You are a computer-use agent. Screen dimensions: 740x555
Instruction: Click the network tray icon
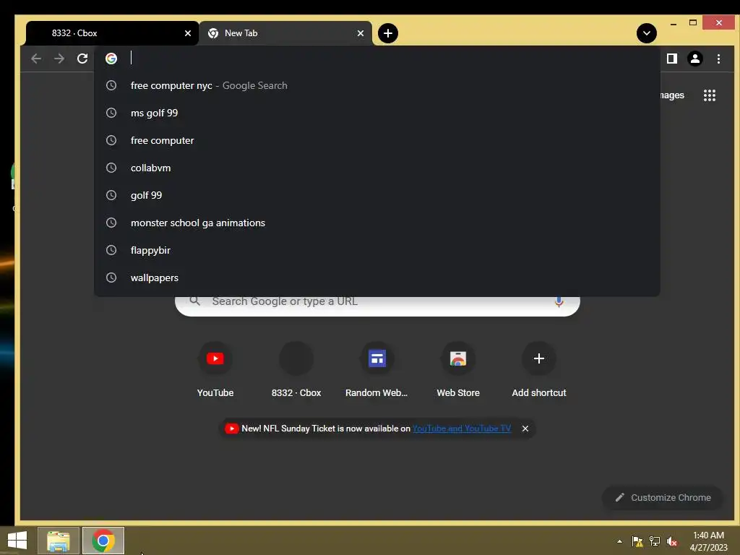pos(655,541)
